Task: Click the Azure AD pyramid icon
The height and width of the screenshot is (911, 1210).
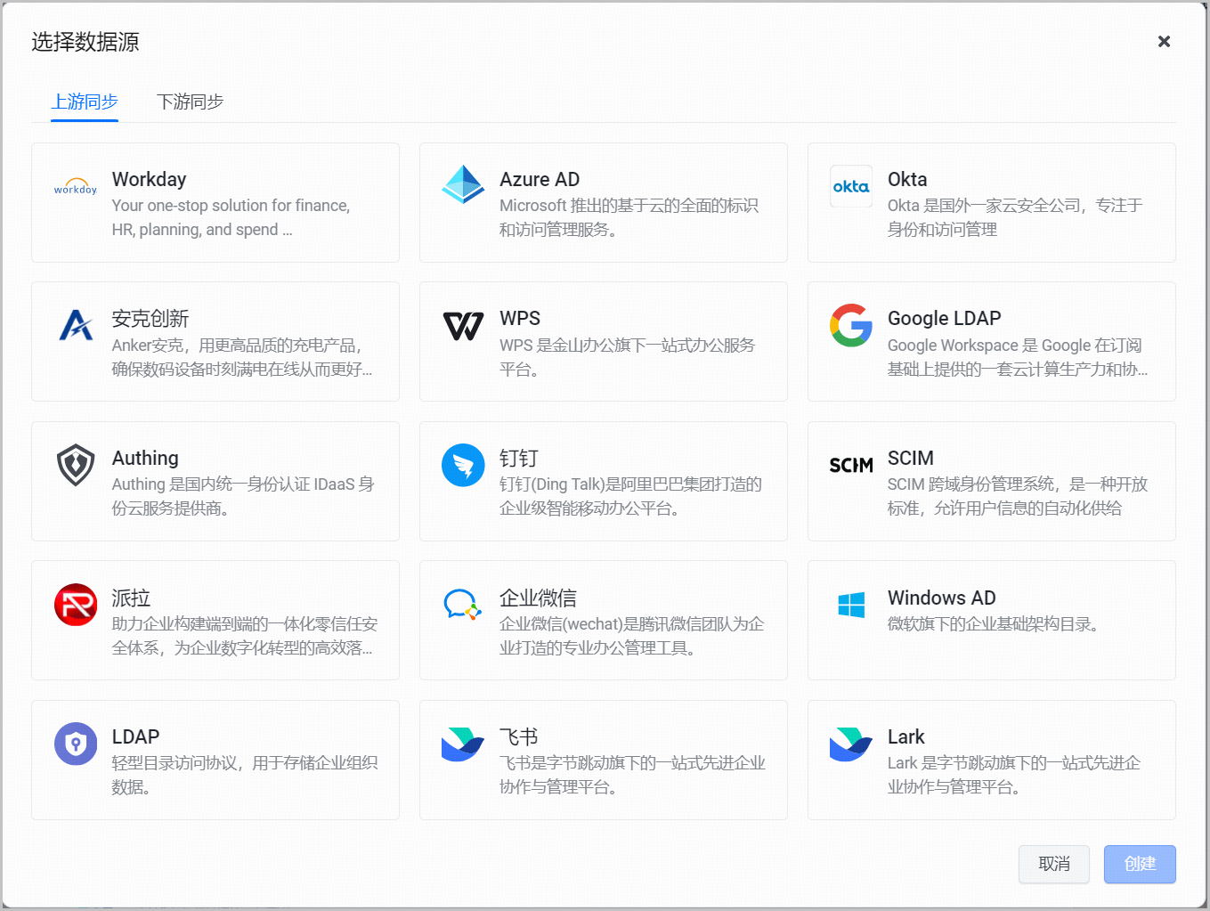Action: coord(463,185)
